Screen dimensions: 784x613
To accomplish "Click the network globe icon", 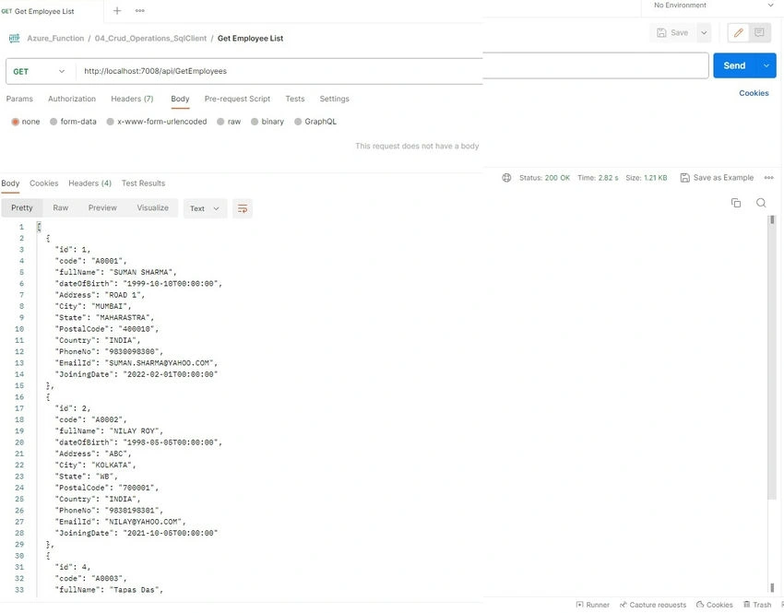I will (506, 178).
